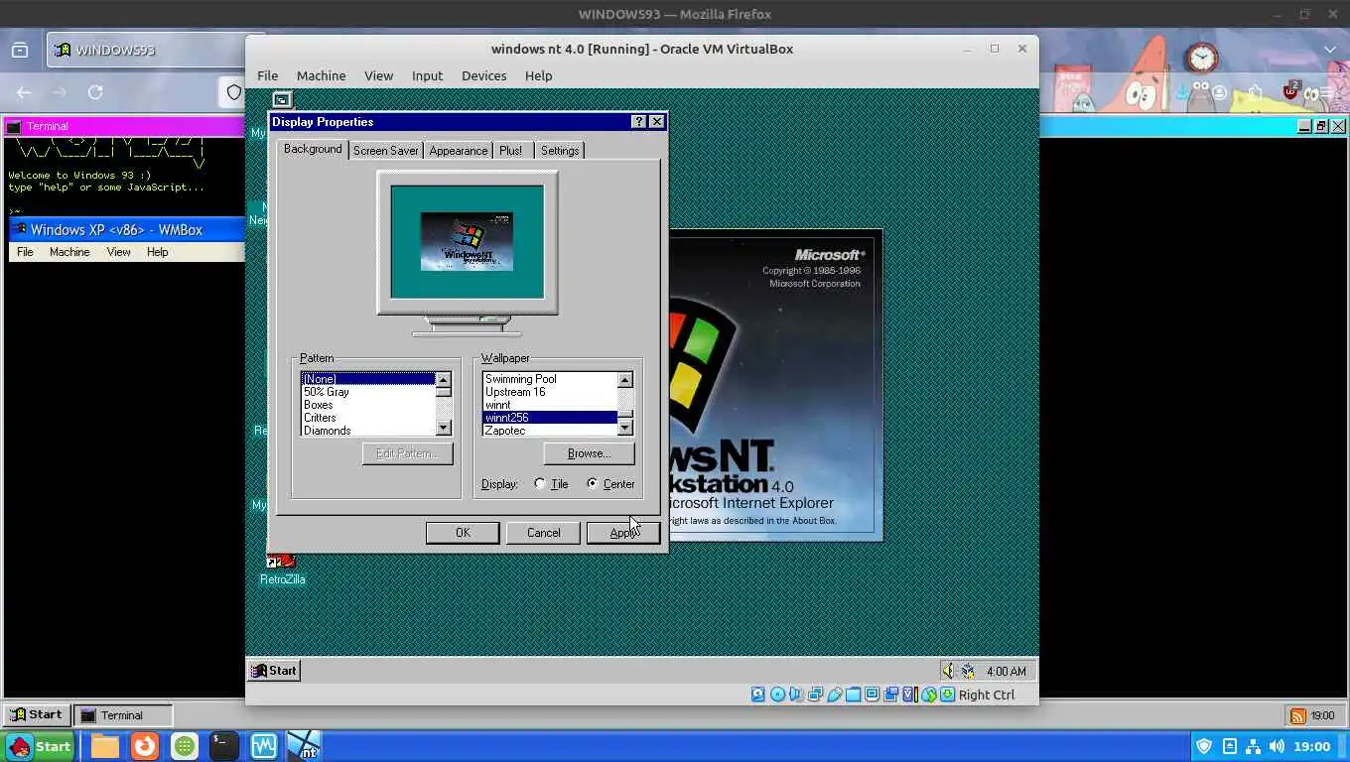The width and height of the screenshot is (1350, 762).
Task: Open VirtualBox Machine menu
Action: (321, 75)
